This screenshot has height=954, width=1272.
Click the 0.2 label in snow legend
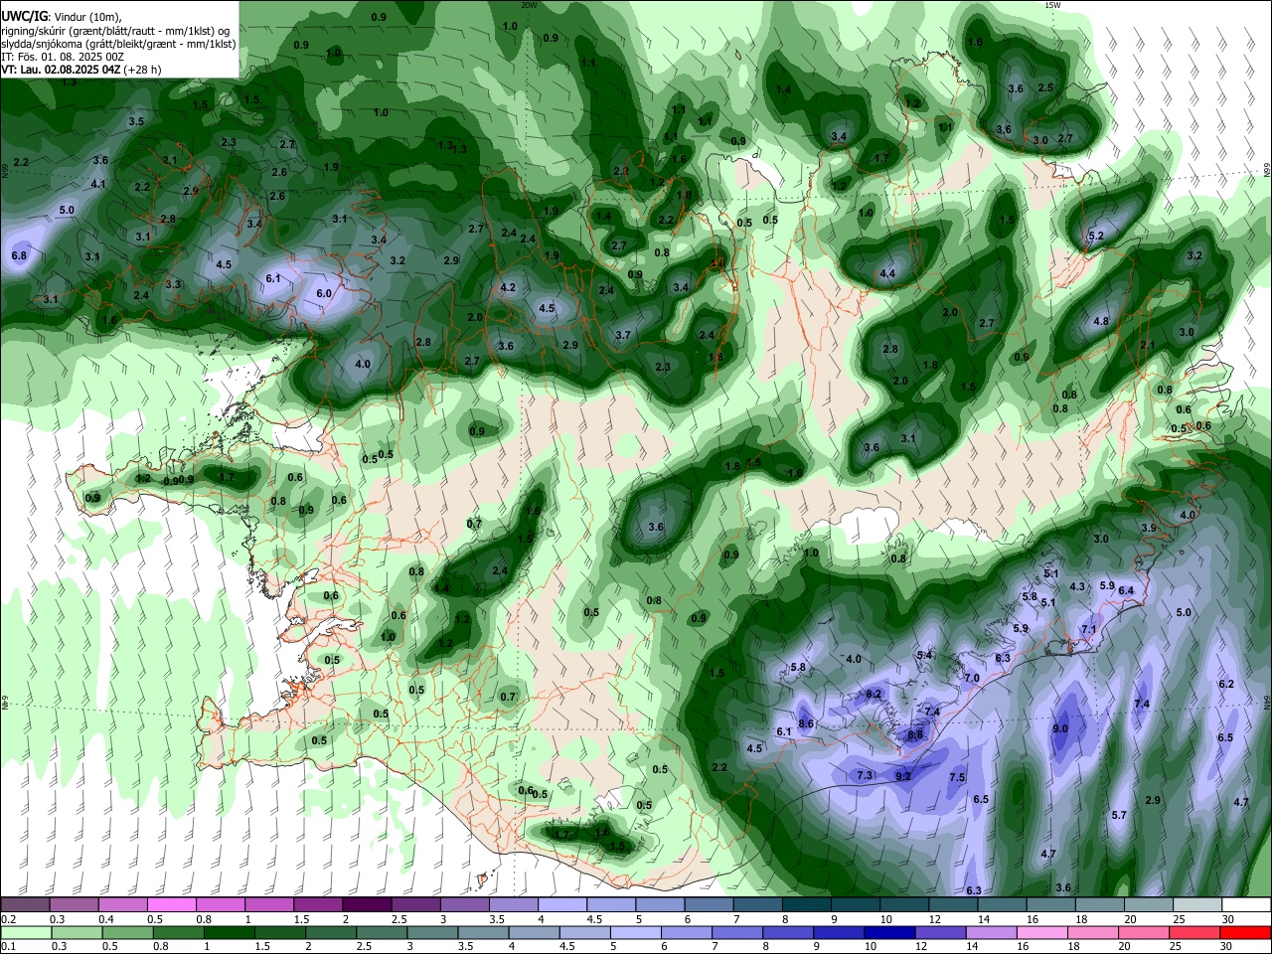[x=8, y=919]
